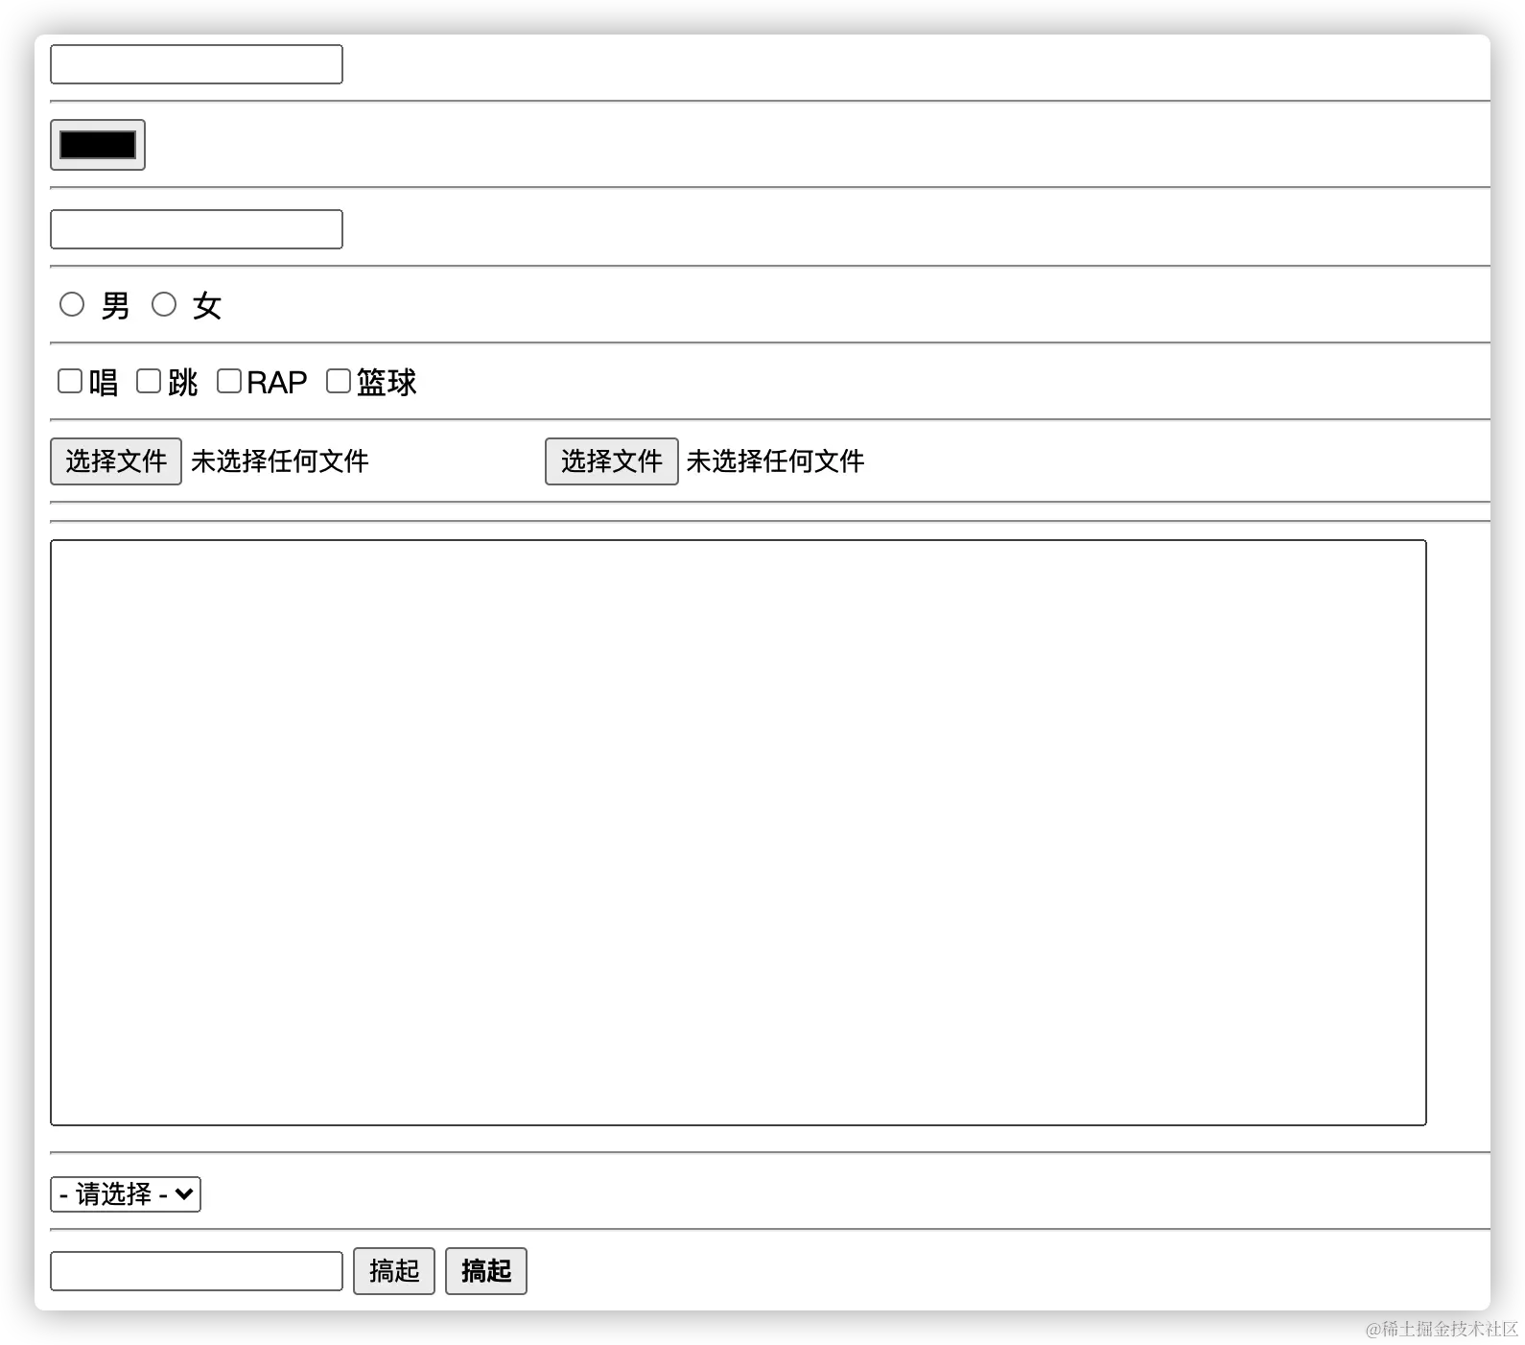Click inside the large textarea
The image size is (1525, 1345).
(739, 833)
